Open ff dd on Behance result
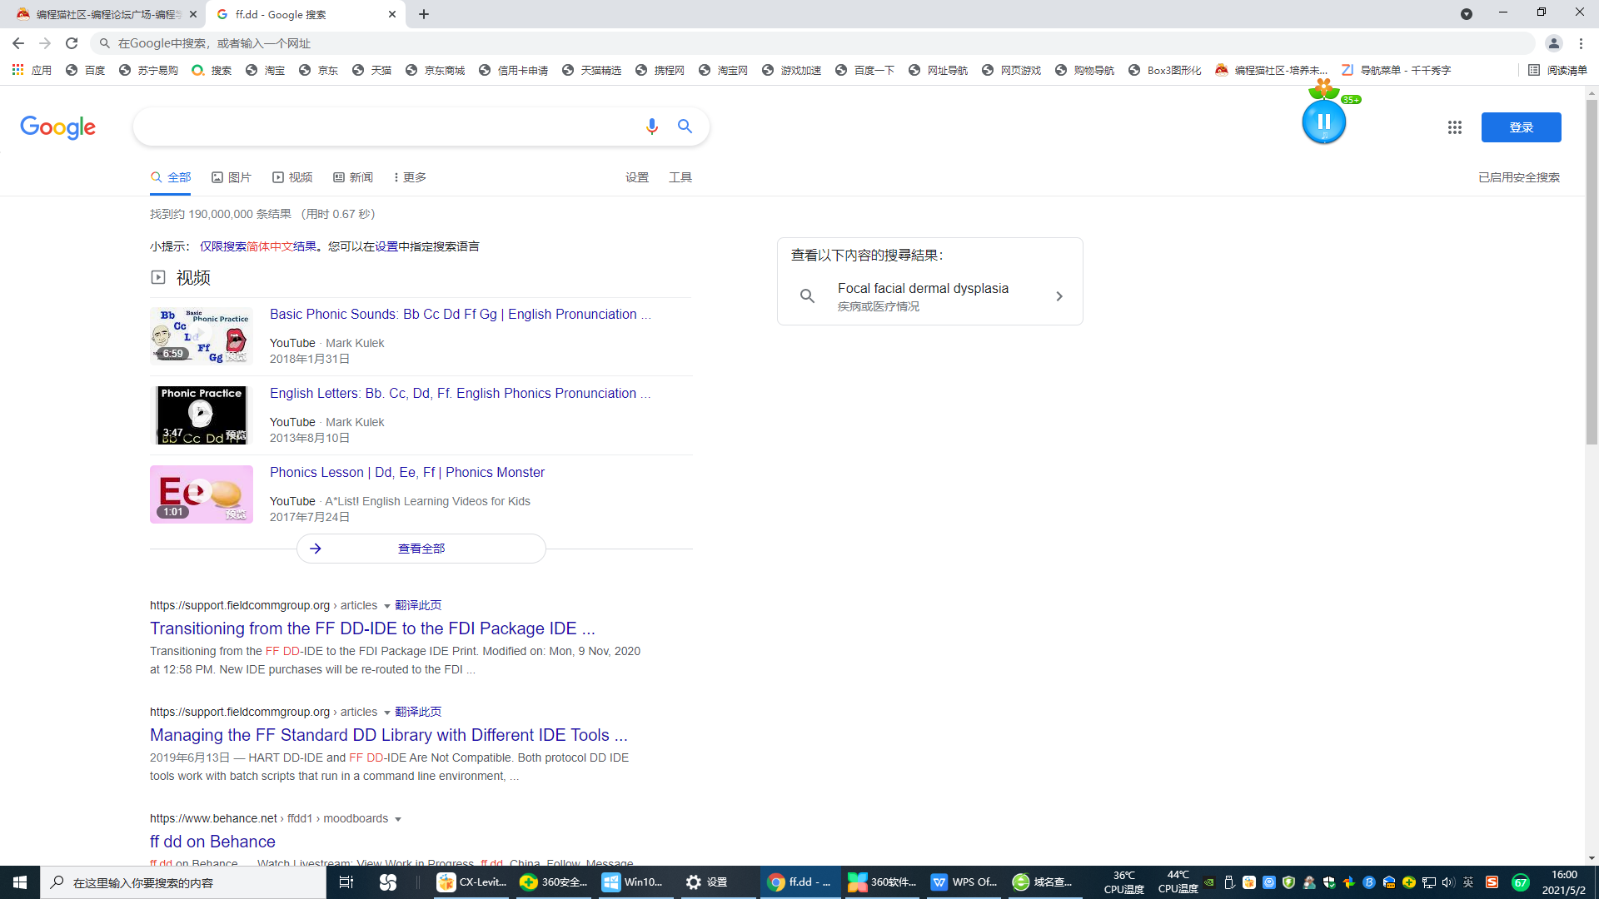Viewport: 1599px width, 899px height. [212, 842]
